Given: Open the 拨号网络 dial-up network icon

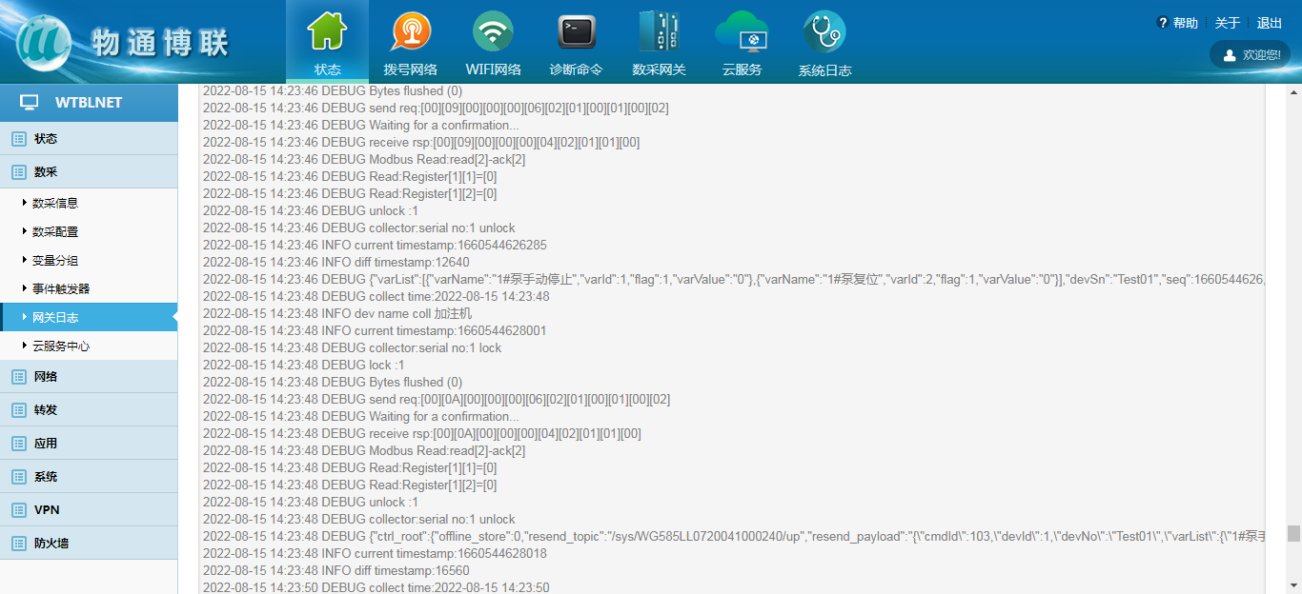Looking at the screenshot, I should pos(410,33).
